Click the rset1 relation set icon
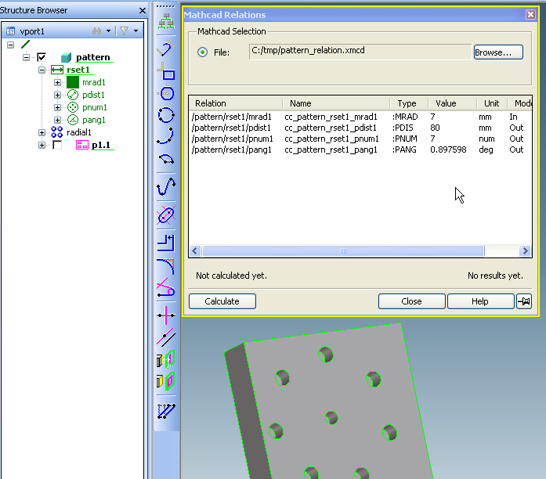This screenshot has width=546, height=479. click(57, 70)
